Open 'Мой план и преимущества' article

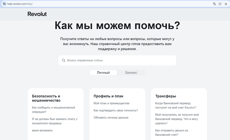coord(112,103)
